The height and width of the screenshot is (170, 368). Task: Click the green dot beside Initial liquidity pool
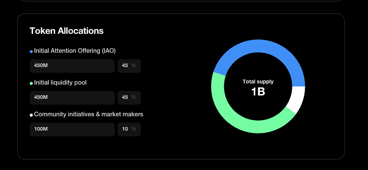31,83
